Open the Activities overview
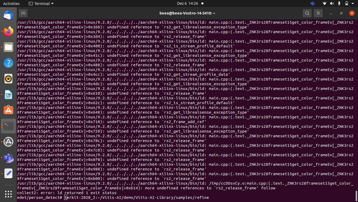The image size is (358, 202). coord(12,3)
